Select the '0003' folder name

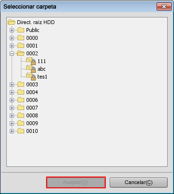32,84
